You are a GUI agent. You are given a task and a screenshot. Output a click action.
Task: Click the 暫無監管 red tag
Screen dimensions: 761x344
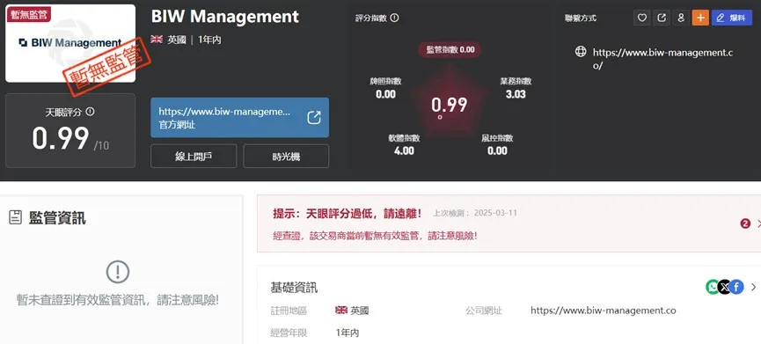point(29,14)
